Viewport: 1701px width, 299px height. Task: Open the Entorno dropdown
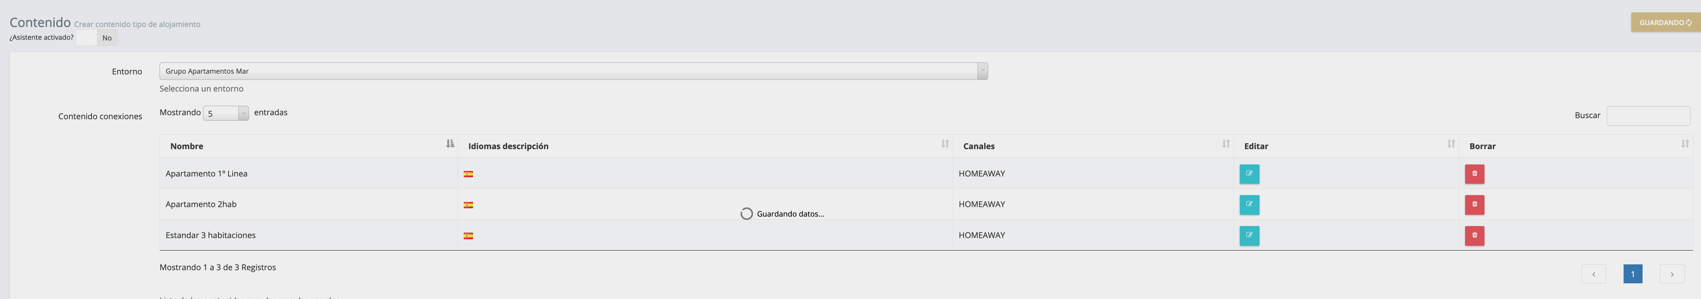[573, 71]
